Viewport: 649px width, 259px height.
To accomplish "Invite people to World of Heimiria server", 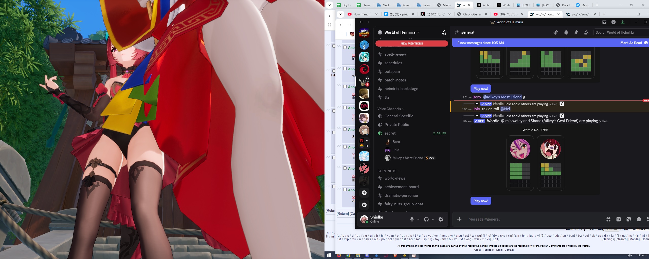I will pos(444,32).
